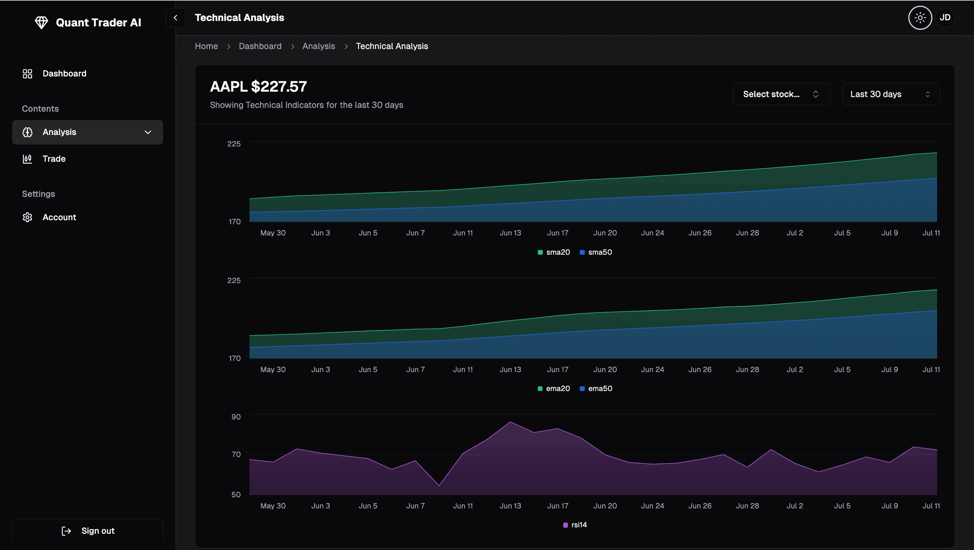Go to Home in the breadcrumb
Image resolution: width=974 pixels, height=550 pixels.
click(206, 46)
